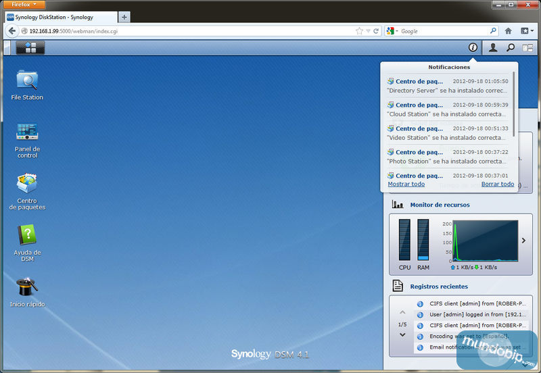This screenshot has width=541, height=373.
Task: Click the RAM usage bar
Action: (x=423, y=240)
